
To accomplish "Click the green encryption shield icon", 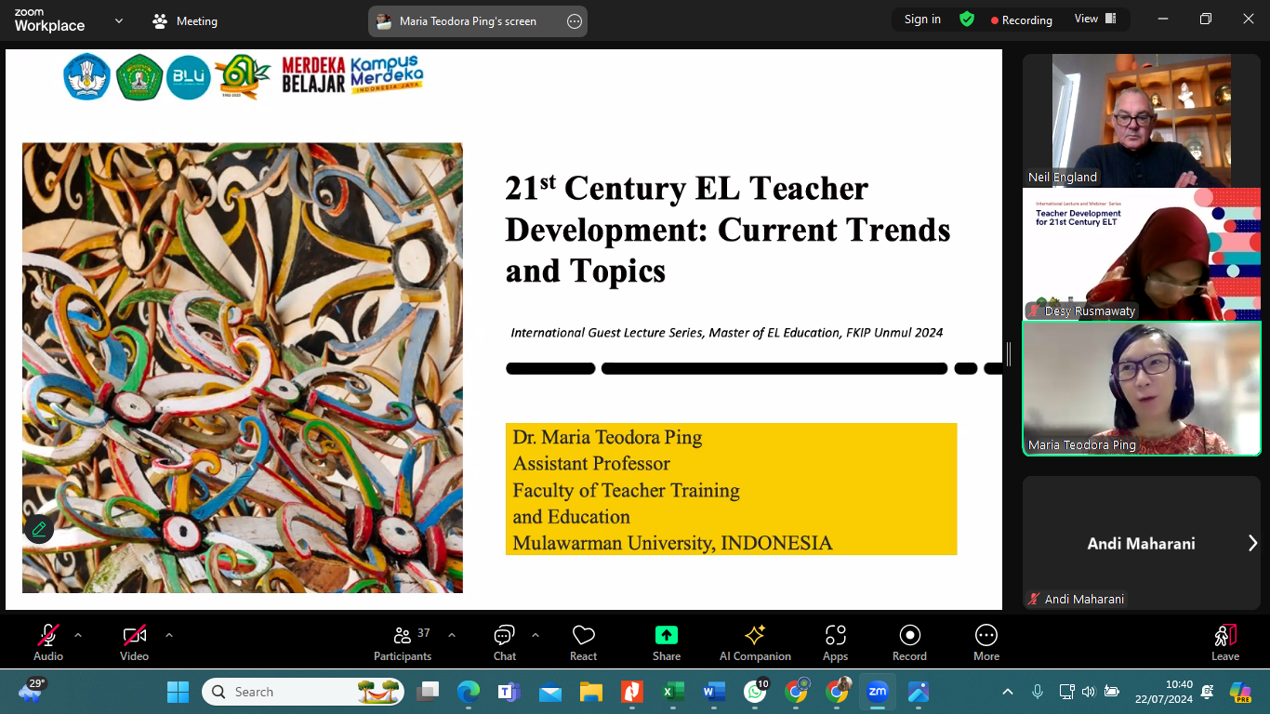I will (x=967, y=20).
